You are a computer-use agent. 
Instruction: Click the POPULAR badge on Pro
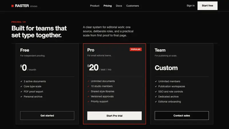tap(135, 49)
